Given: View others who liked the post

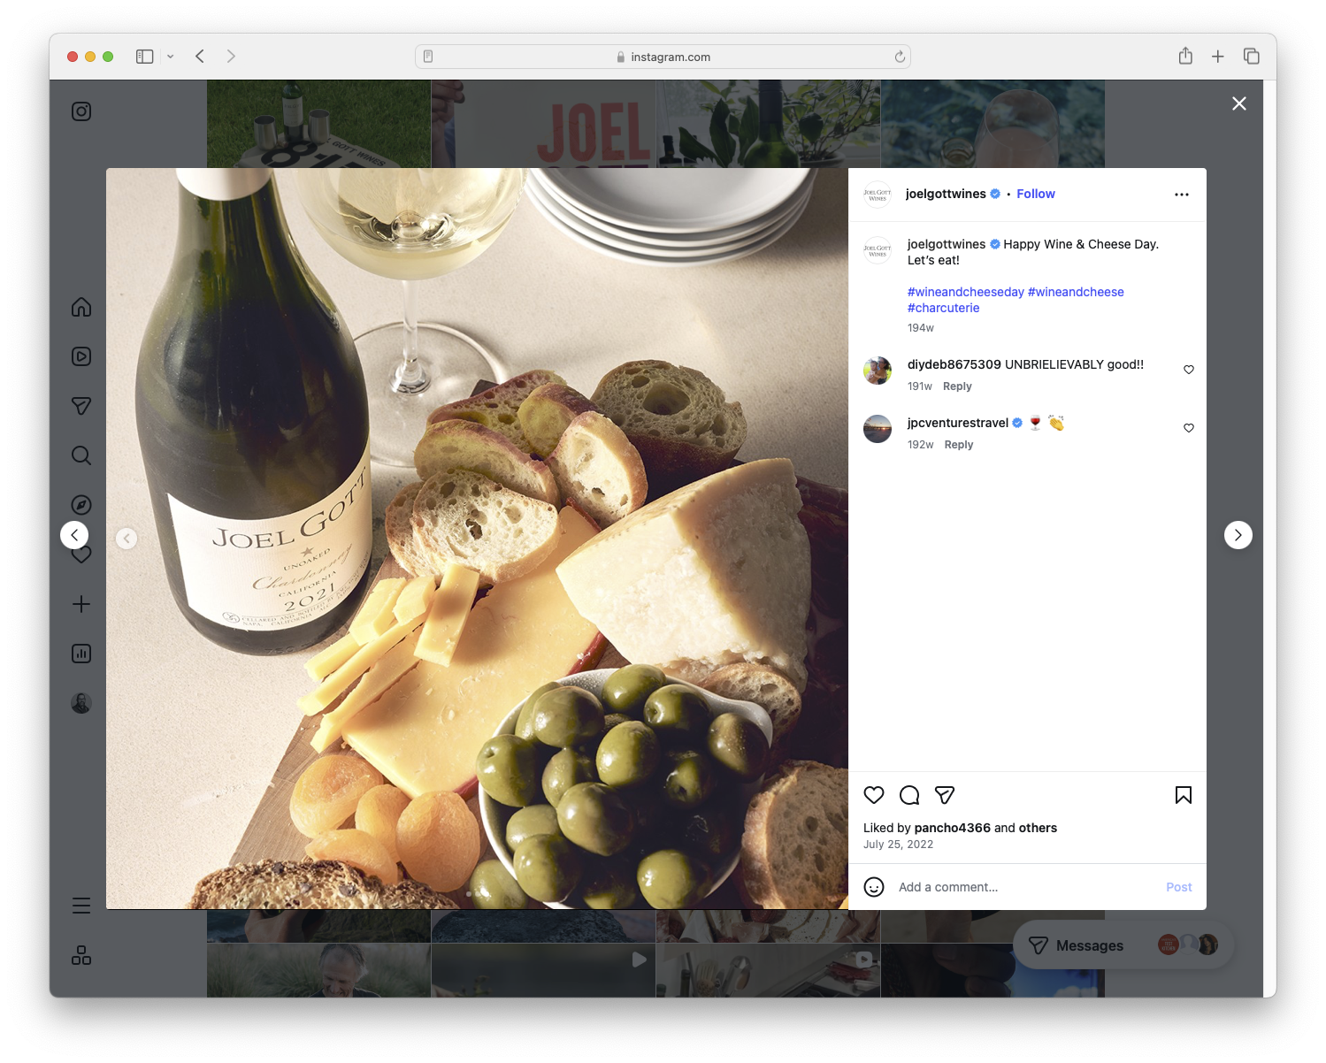Looking at the screenshot, I should 1038,828.
